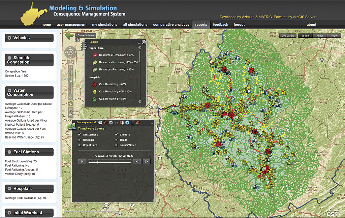Go to the my simulations tab
345x218 pixels.
coord(105,25)
